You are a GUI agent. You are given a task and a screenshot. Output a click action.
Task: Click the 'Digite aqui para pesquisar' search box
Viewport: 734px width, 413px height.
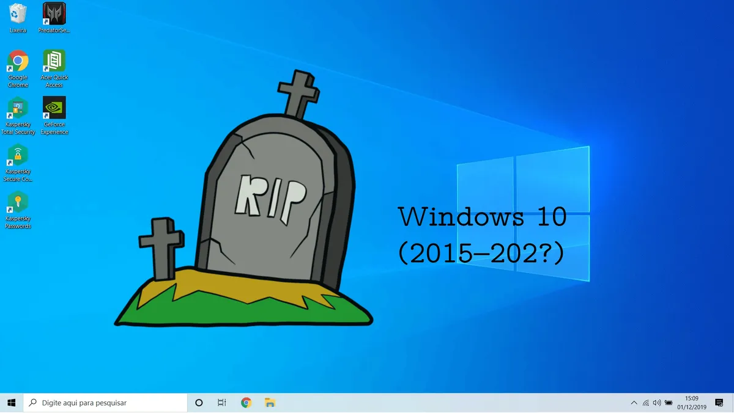coord(104,403)
